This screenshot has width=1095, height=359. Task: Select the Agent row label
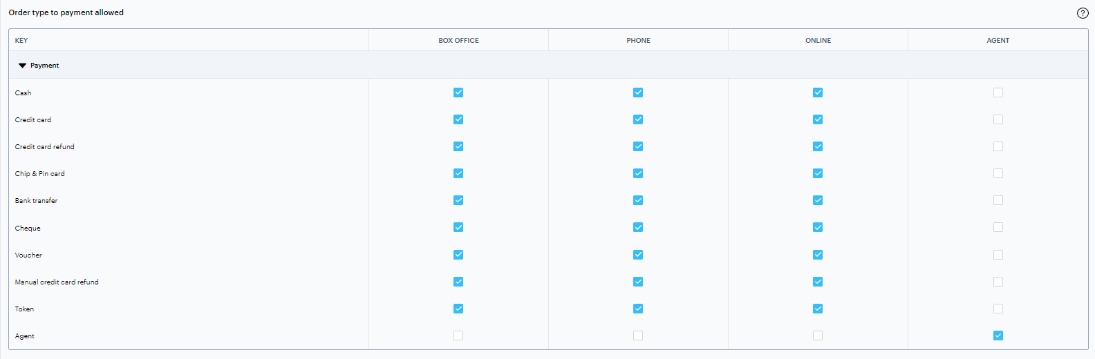click(x=25, y=336)
